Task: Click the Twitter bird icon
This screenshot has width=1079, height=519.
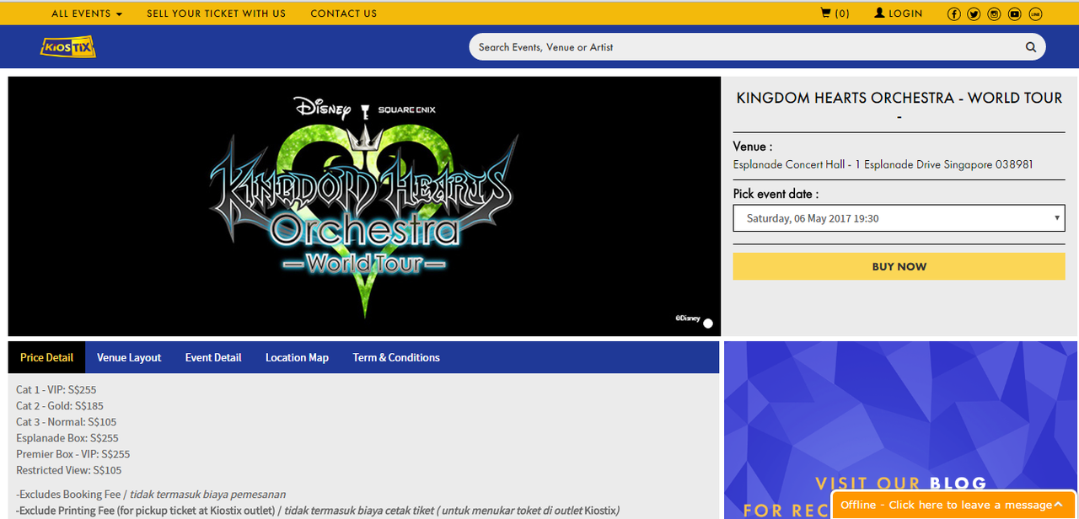Action: click(x=974, y=13)
